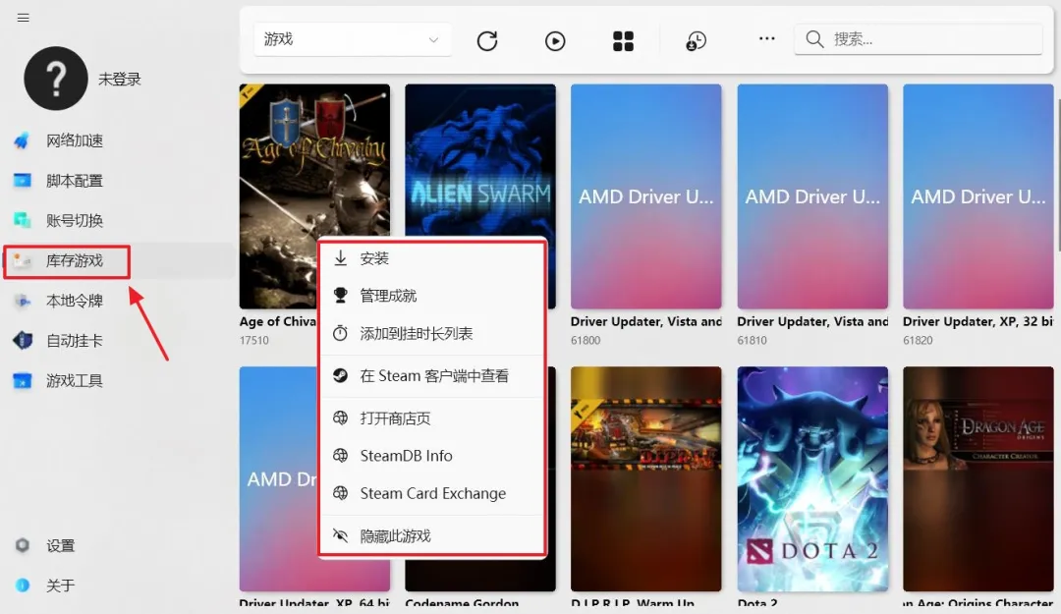Select 管理成就 in the context menu

[432, 296]
